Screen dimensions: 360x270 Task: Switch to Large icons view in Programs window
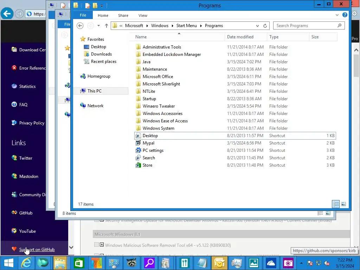pyautogui.click(x=343, y=204)
